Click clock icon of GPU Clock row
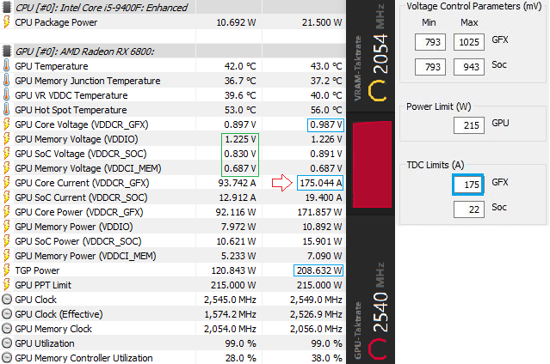 click(7, 300)
